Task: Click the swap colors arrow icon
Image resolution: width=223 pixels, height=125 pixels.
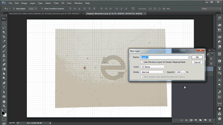Action: 6,110
